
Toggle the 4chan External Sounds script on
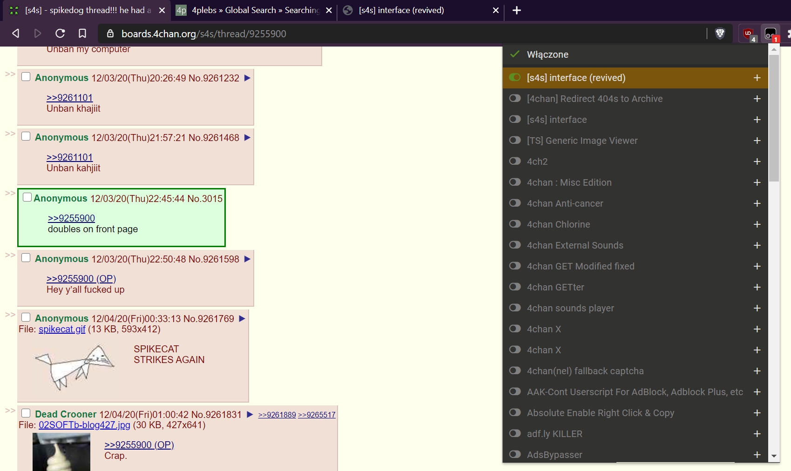pyautogui.click(x=514, y=245)
